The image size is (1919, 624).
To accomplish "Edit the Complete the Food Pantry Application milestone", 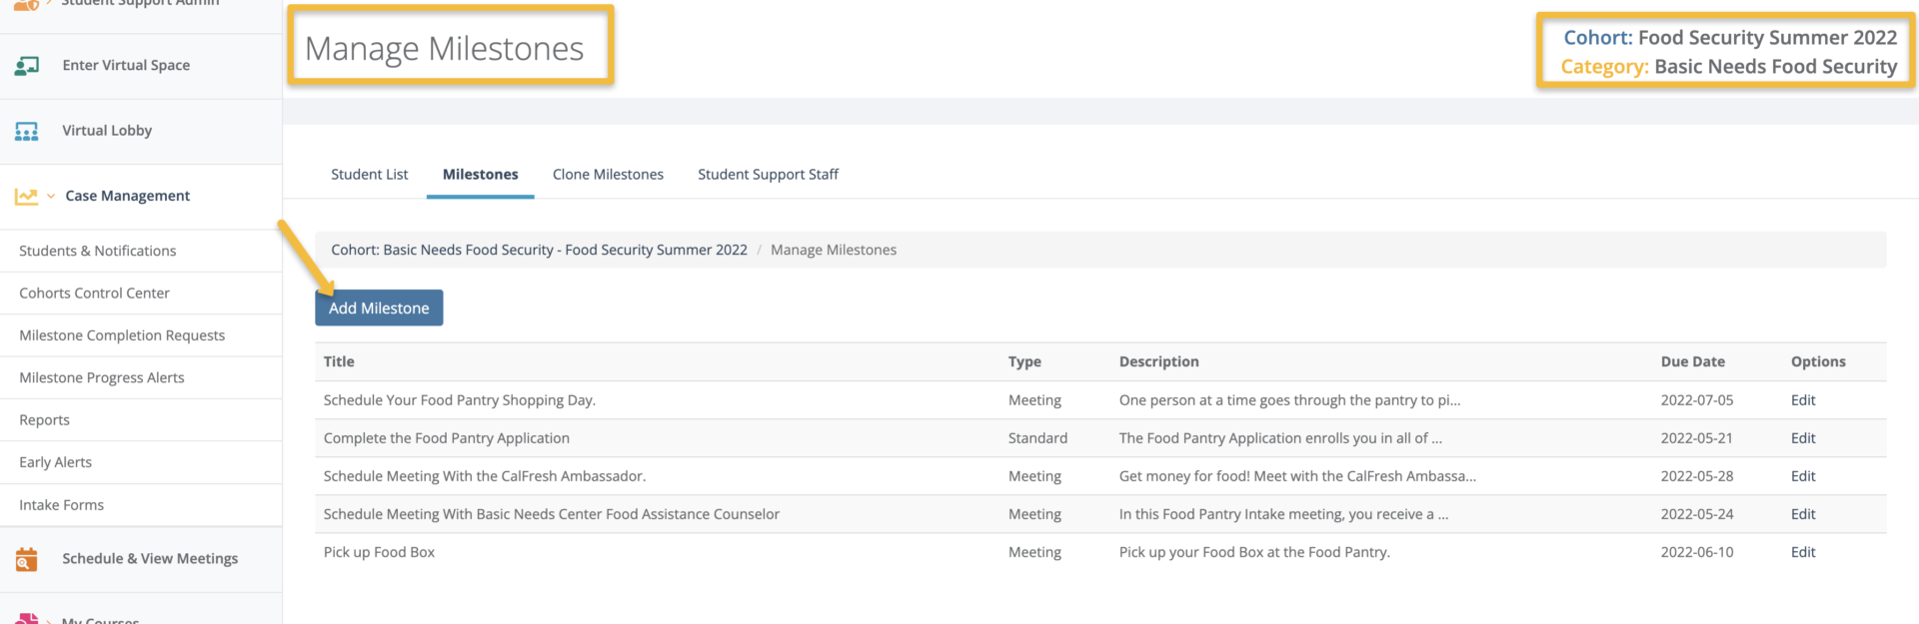I will [x=1802, y=438].
